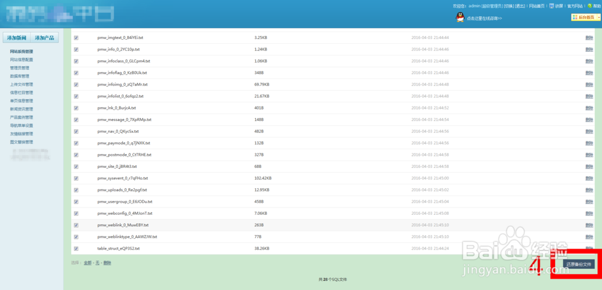
Task: Click 全部 to select all files
Action: [x=88, y=263]
